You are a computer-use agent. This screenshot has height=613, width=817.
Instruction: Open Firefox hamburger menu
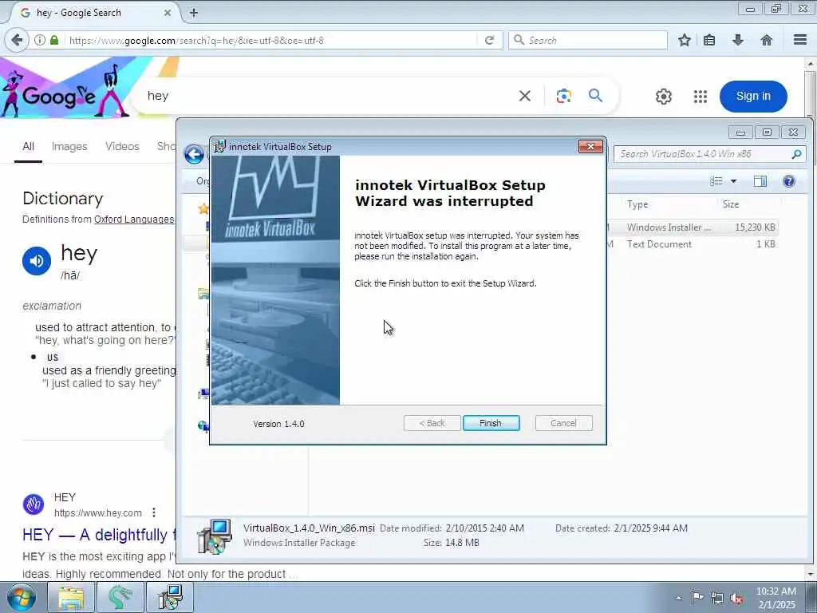click(800, 40)
